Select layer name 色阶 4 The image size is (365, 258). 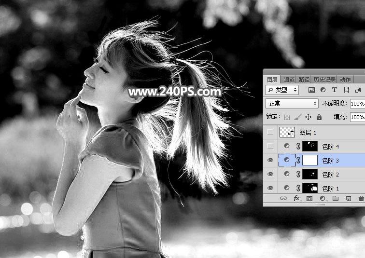[331, 147]
